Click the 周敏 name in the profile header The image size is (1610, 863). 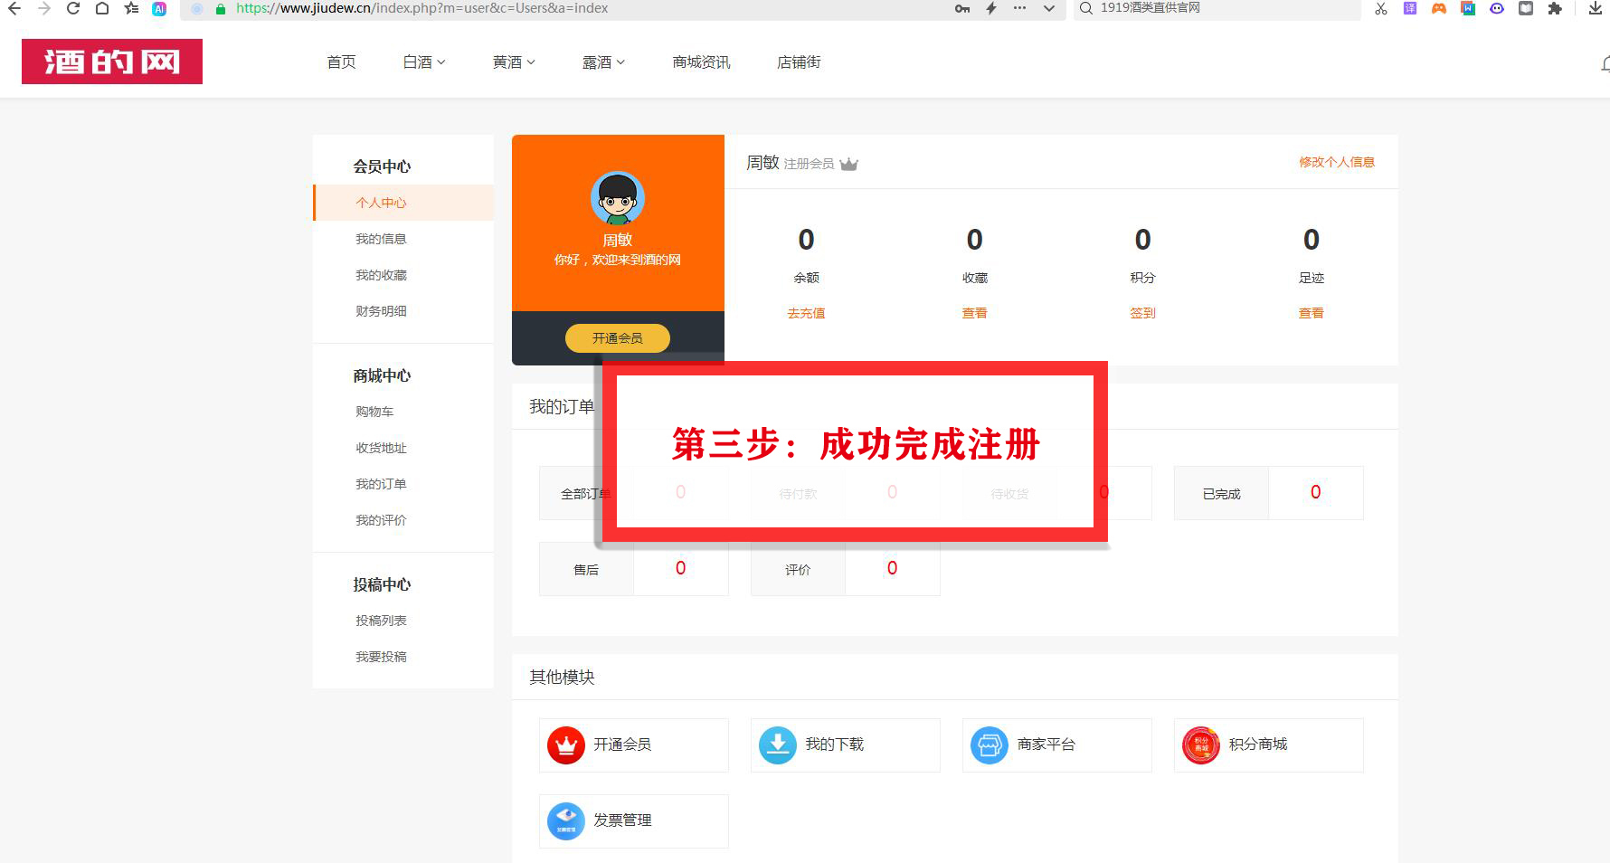pos(762,163)
